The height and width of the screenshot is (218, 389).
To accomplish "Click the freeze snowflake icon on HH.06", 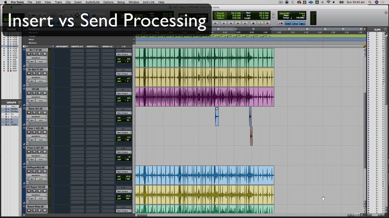I will point(28,101).
